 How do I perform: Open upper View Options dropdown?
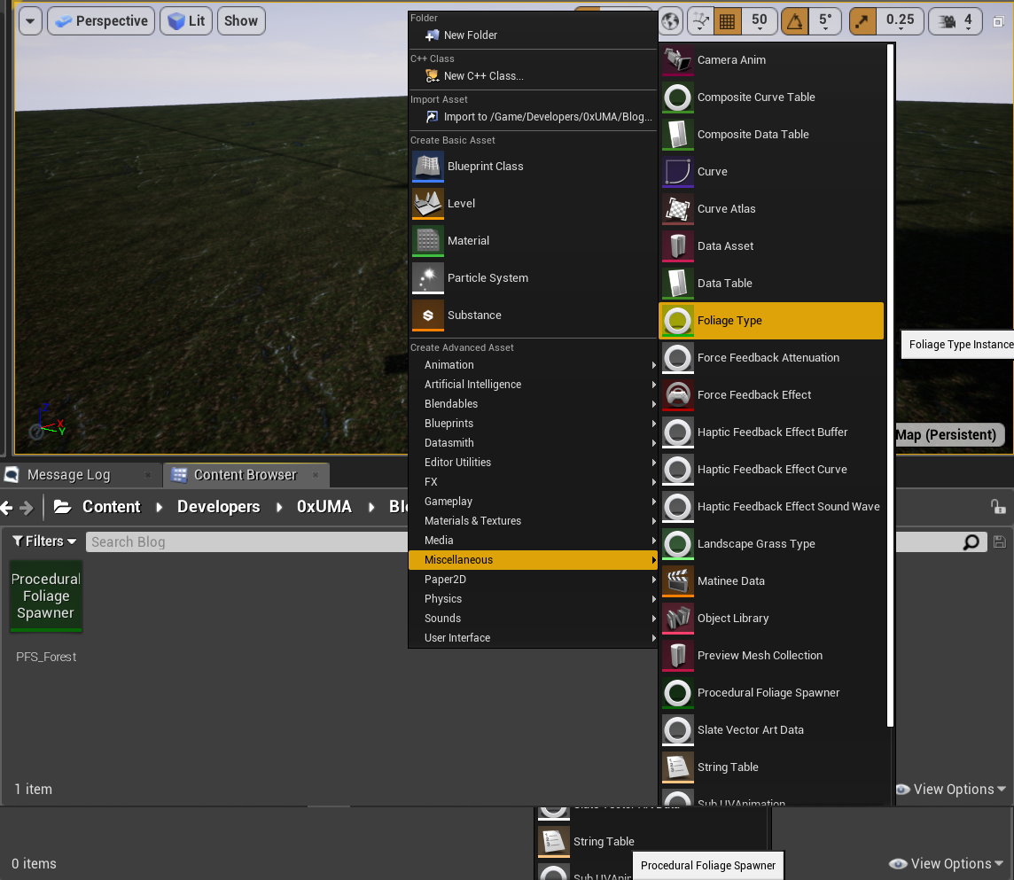point(951,790)
